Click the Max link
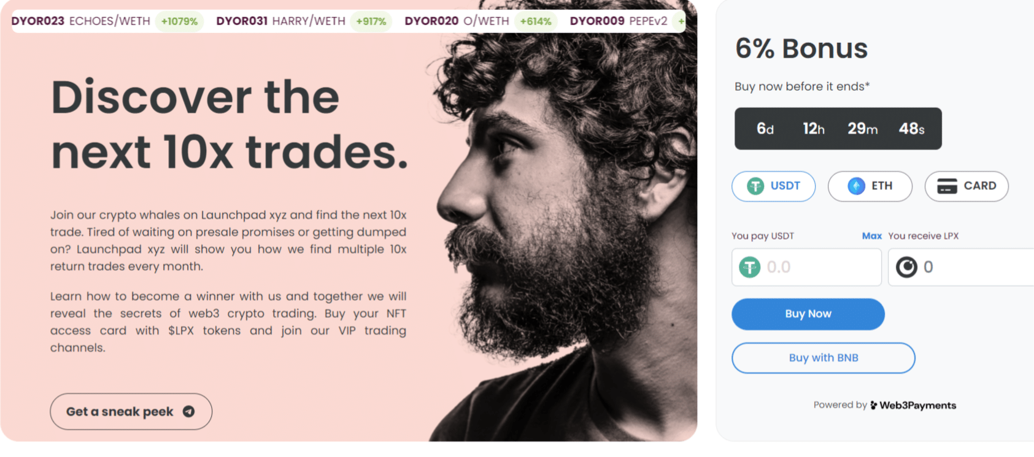This screenshot has height=457, width=1034. [x=871, y=236]
